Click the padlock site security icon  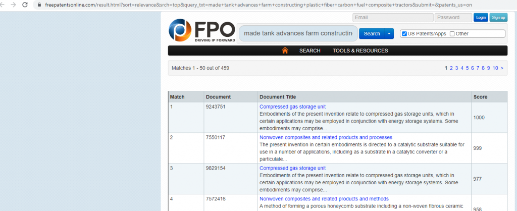[39, 5]
